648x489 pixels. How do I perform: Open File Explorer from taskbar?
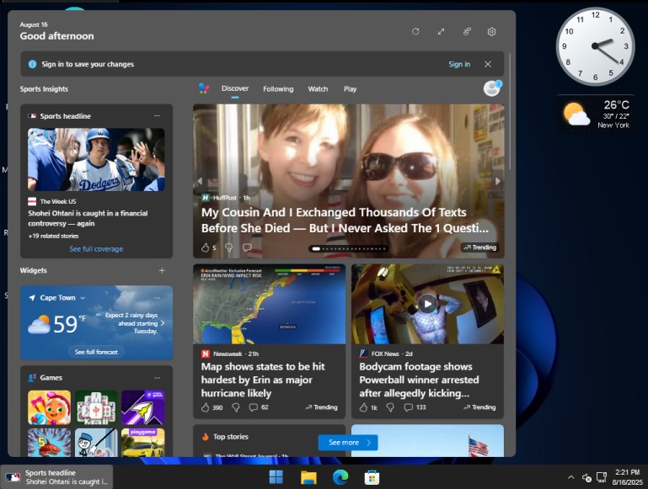point(308,477)
